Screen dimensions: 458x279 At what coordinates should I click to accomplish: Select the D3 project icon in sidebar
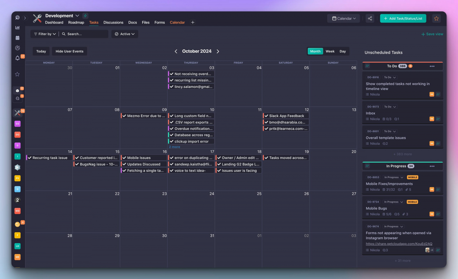18,124
